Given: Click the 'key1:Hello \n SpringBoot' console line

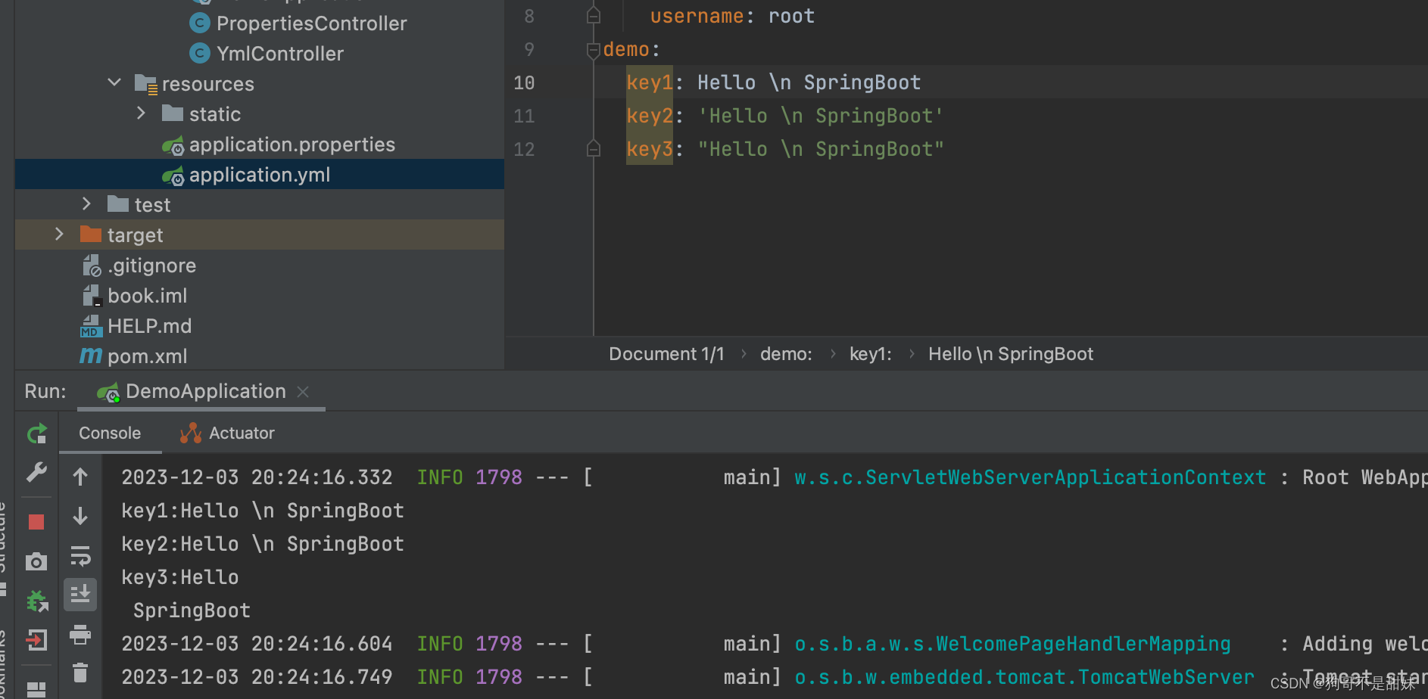Looking at the screenshot, I should (263, 511).
